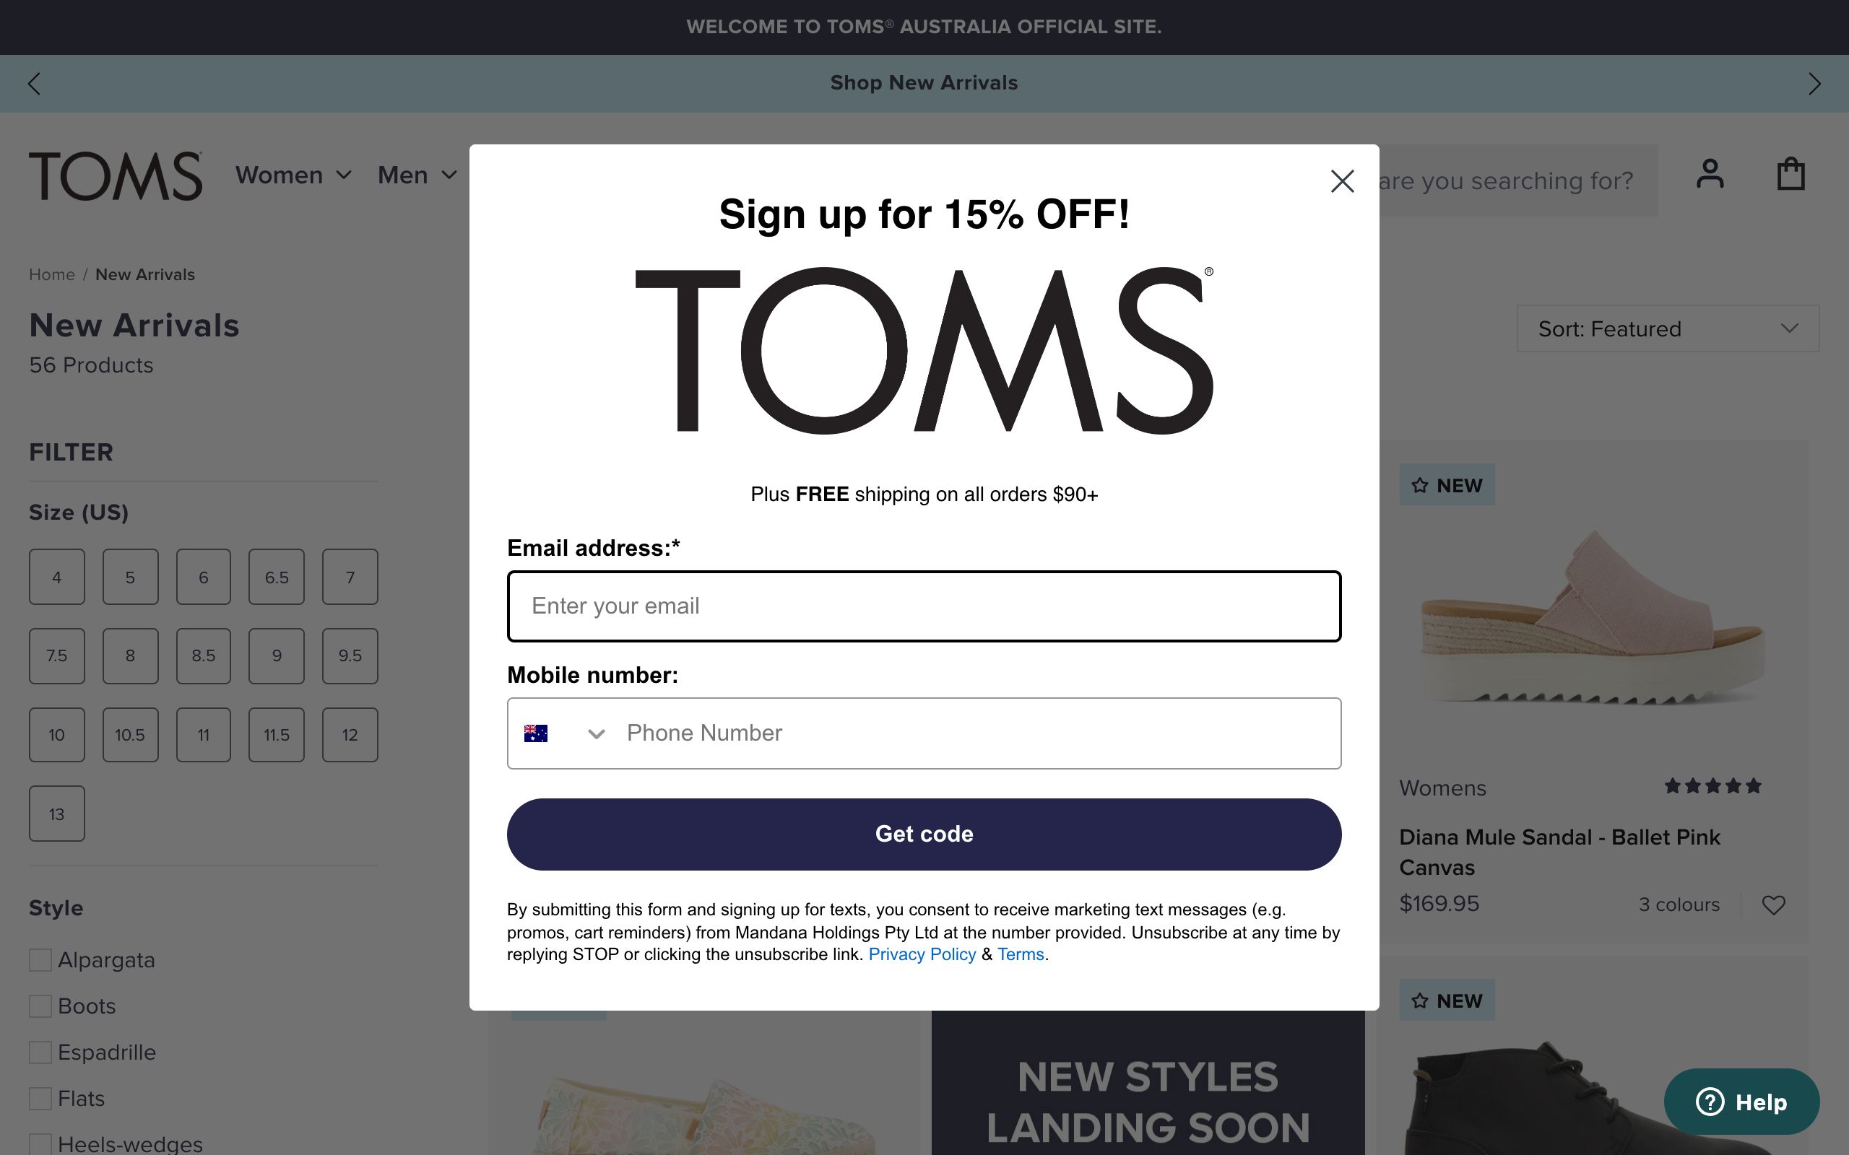
Task: Navigate to Home via breadcrumb
Action: (51, 274)
